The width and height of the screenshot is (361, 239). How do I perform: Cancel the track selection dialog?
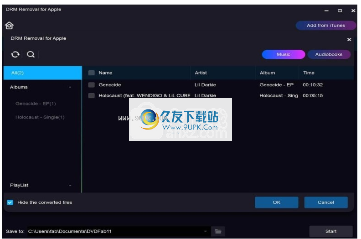click(x=326, y=202)
